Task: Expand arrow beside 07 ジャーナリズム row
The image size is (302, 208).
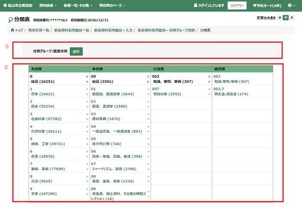Action: tap(148, 167)
